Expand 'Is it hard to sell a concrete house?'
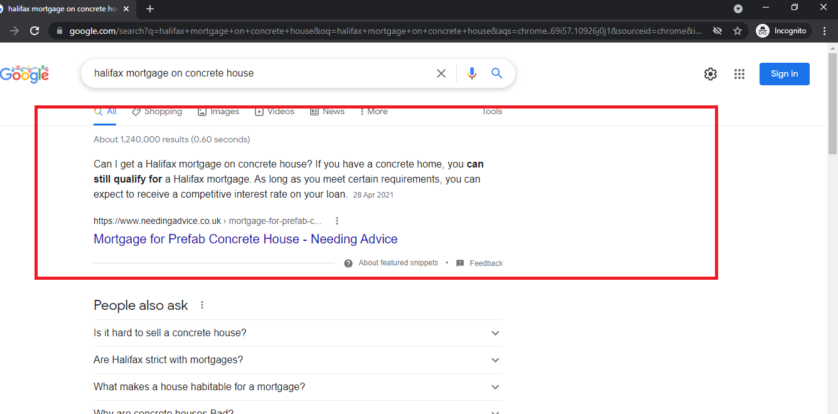This screenshot has width=838, height=414. click(x=495, y=333)
